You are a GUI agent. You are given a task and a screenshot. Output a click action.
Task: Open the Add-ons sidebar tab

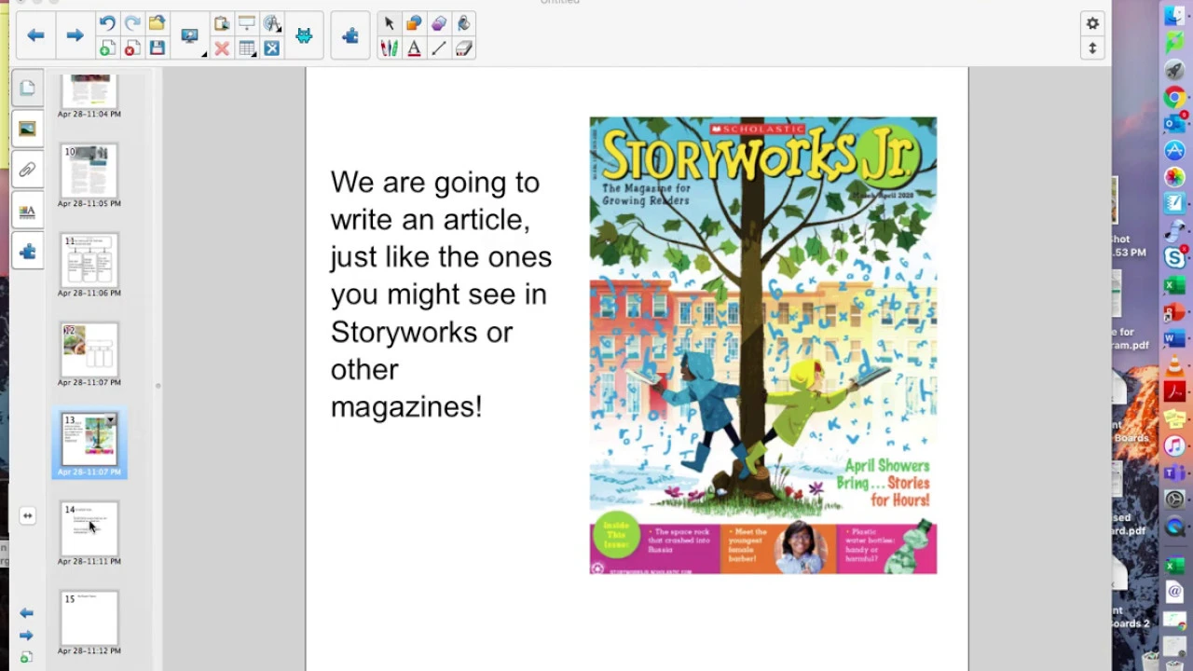pos(27,252)
